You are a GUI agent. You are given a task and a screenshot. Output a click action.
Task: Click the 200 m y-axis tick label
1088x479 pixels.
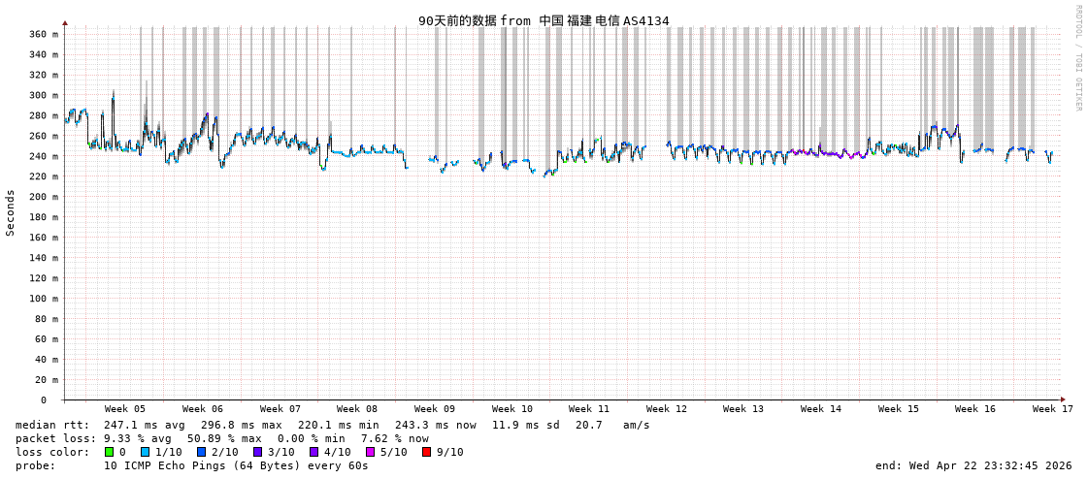pos(43,197)
